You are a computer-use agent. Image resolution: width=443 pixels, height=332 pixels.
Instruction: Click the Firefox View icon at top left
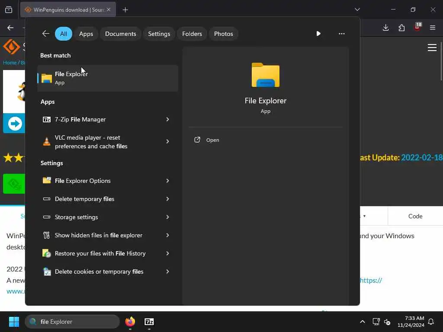9,10
